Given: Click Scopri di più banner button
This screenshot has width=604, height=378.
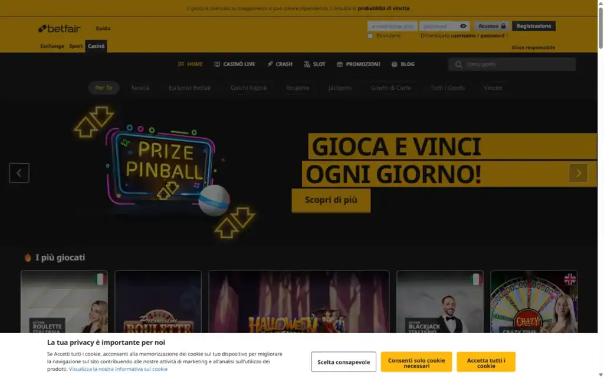Looking at the screenshot, I should pos(331,200).
